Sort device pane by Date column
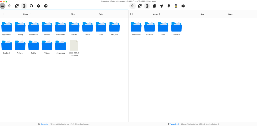Screen dimensions: 257x127 pos(230,14)
